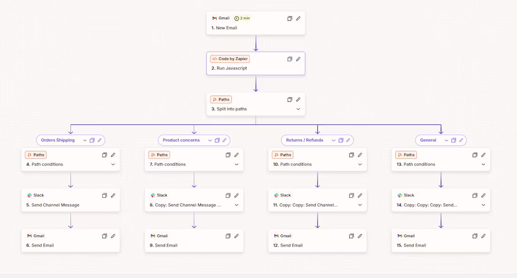The width and height of the screenshot is (517, 278).
Task: Expand step 13 Path conditions chevron
Action: 483,164
